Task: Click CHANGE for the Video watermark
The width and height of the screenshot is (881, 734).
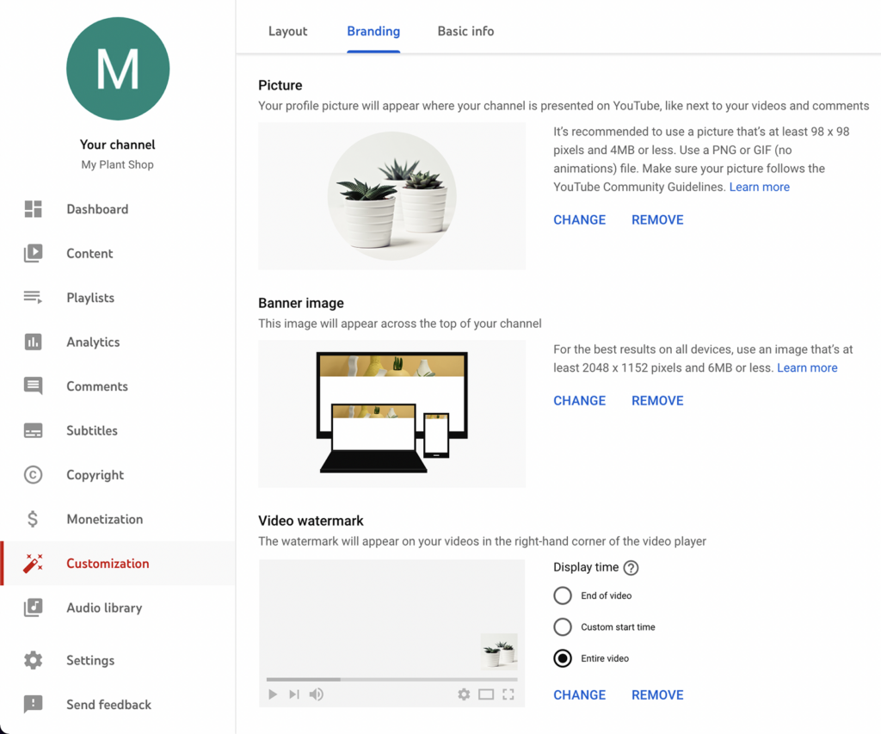Action: [x=580, y=695]
